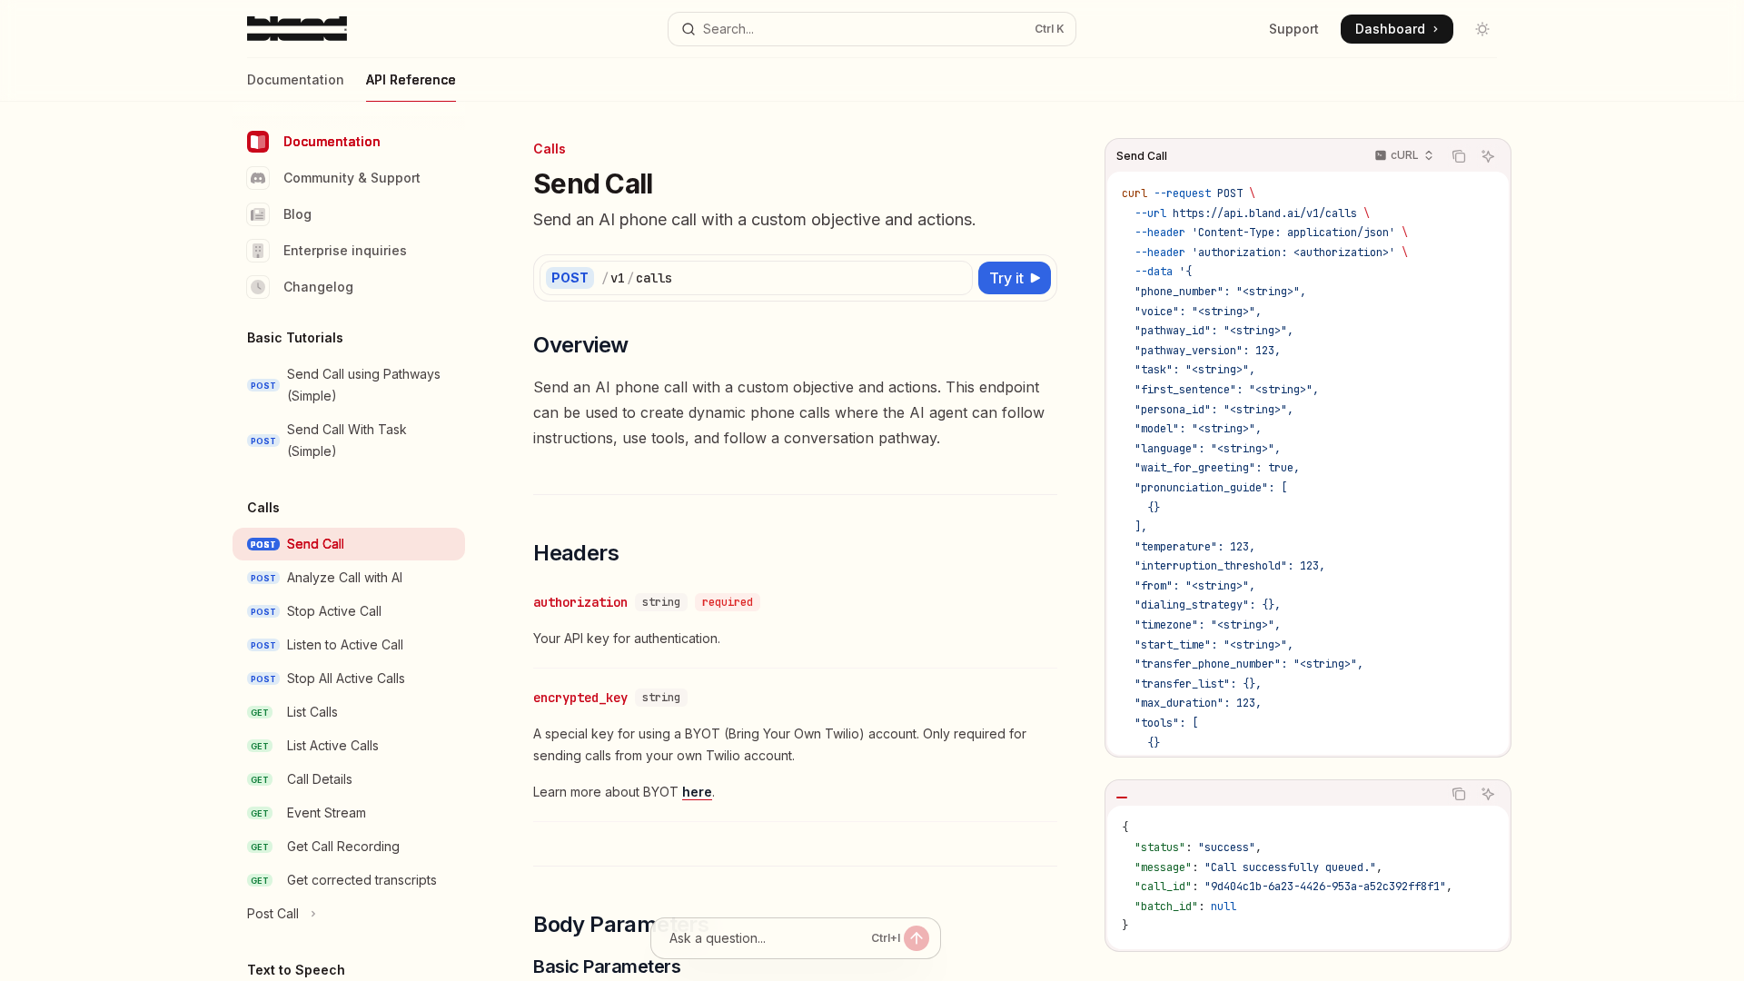This screenshot has height=981, width=1744.
Task: Click the Try it button
Action: (x=1014, y=278)
